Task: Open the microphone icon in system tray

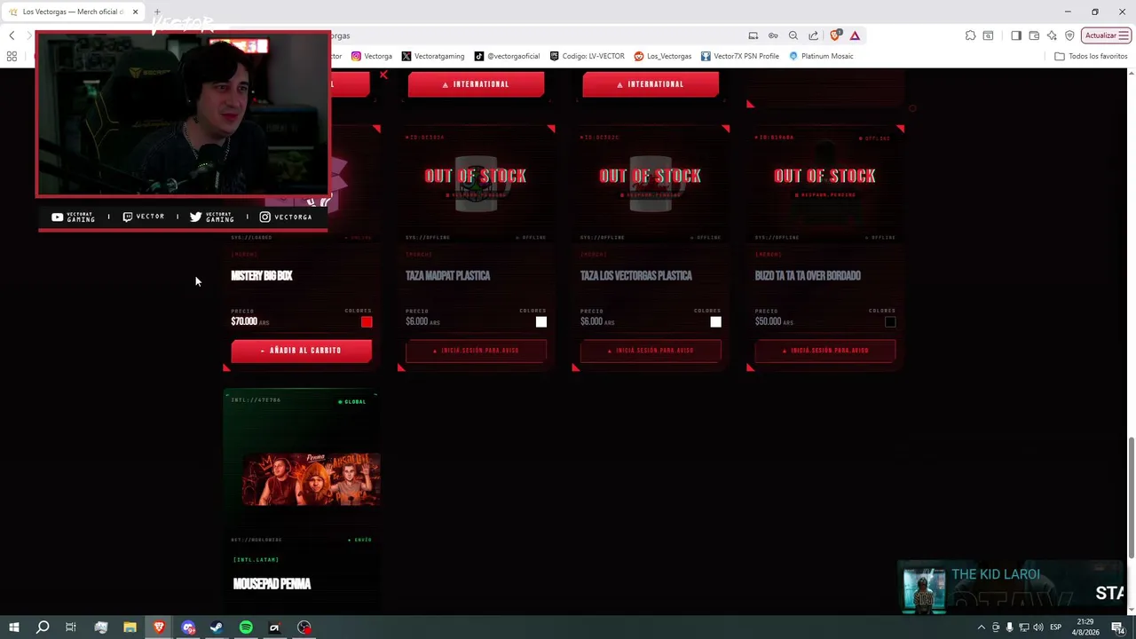Action: pos(1009,627)
